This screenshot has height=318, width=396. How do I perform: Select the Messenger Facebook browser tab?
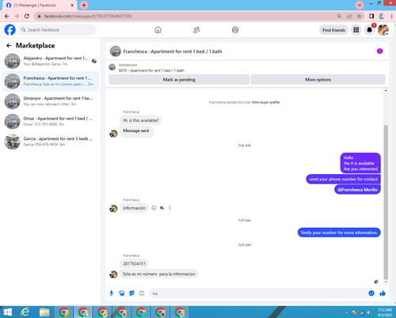coord(39,6)
